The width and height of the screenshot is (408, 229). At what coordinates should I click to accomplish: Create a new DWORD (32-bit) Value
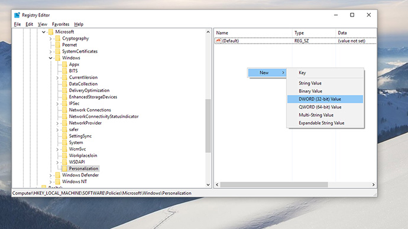click(x=325, y=99)
